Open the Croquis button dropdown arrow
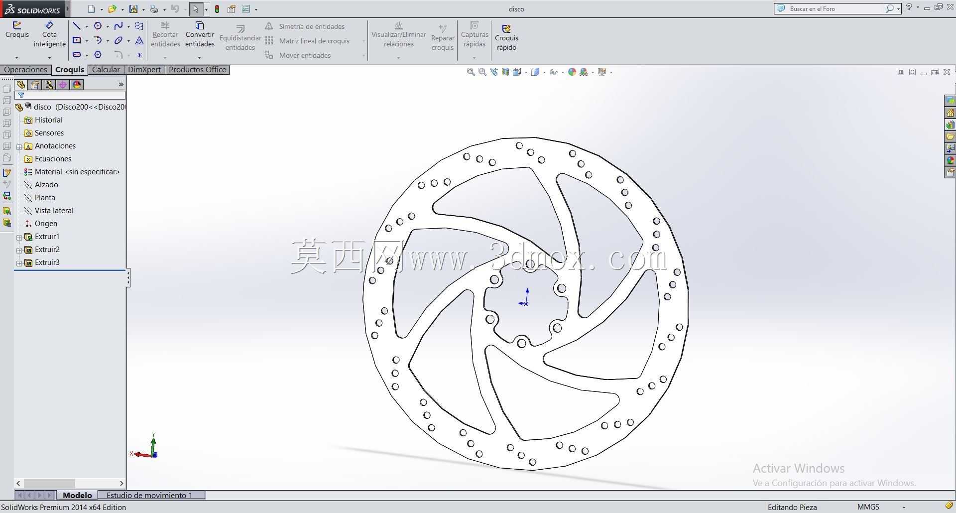Image resolution: width=956 pixels, height=513 pixels. pyautogui.click(x=17, y=57)
